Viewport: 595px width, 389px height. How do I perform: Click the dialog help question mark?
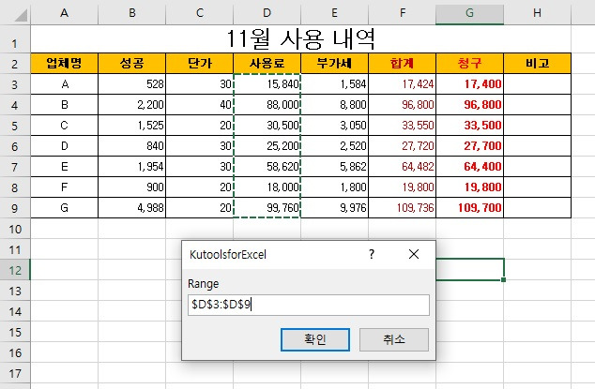372,254
